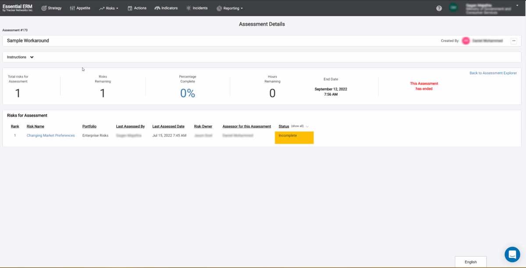Click the yellow Incomplete status badge
This screenshot has width=526, height=268.
point(294,137)
